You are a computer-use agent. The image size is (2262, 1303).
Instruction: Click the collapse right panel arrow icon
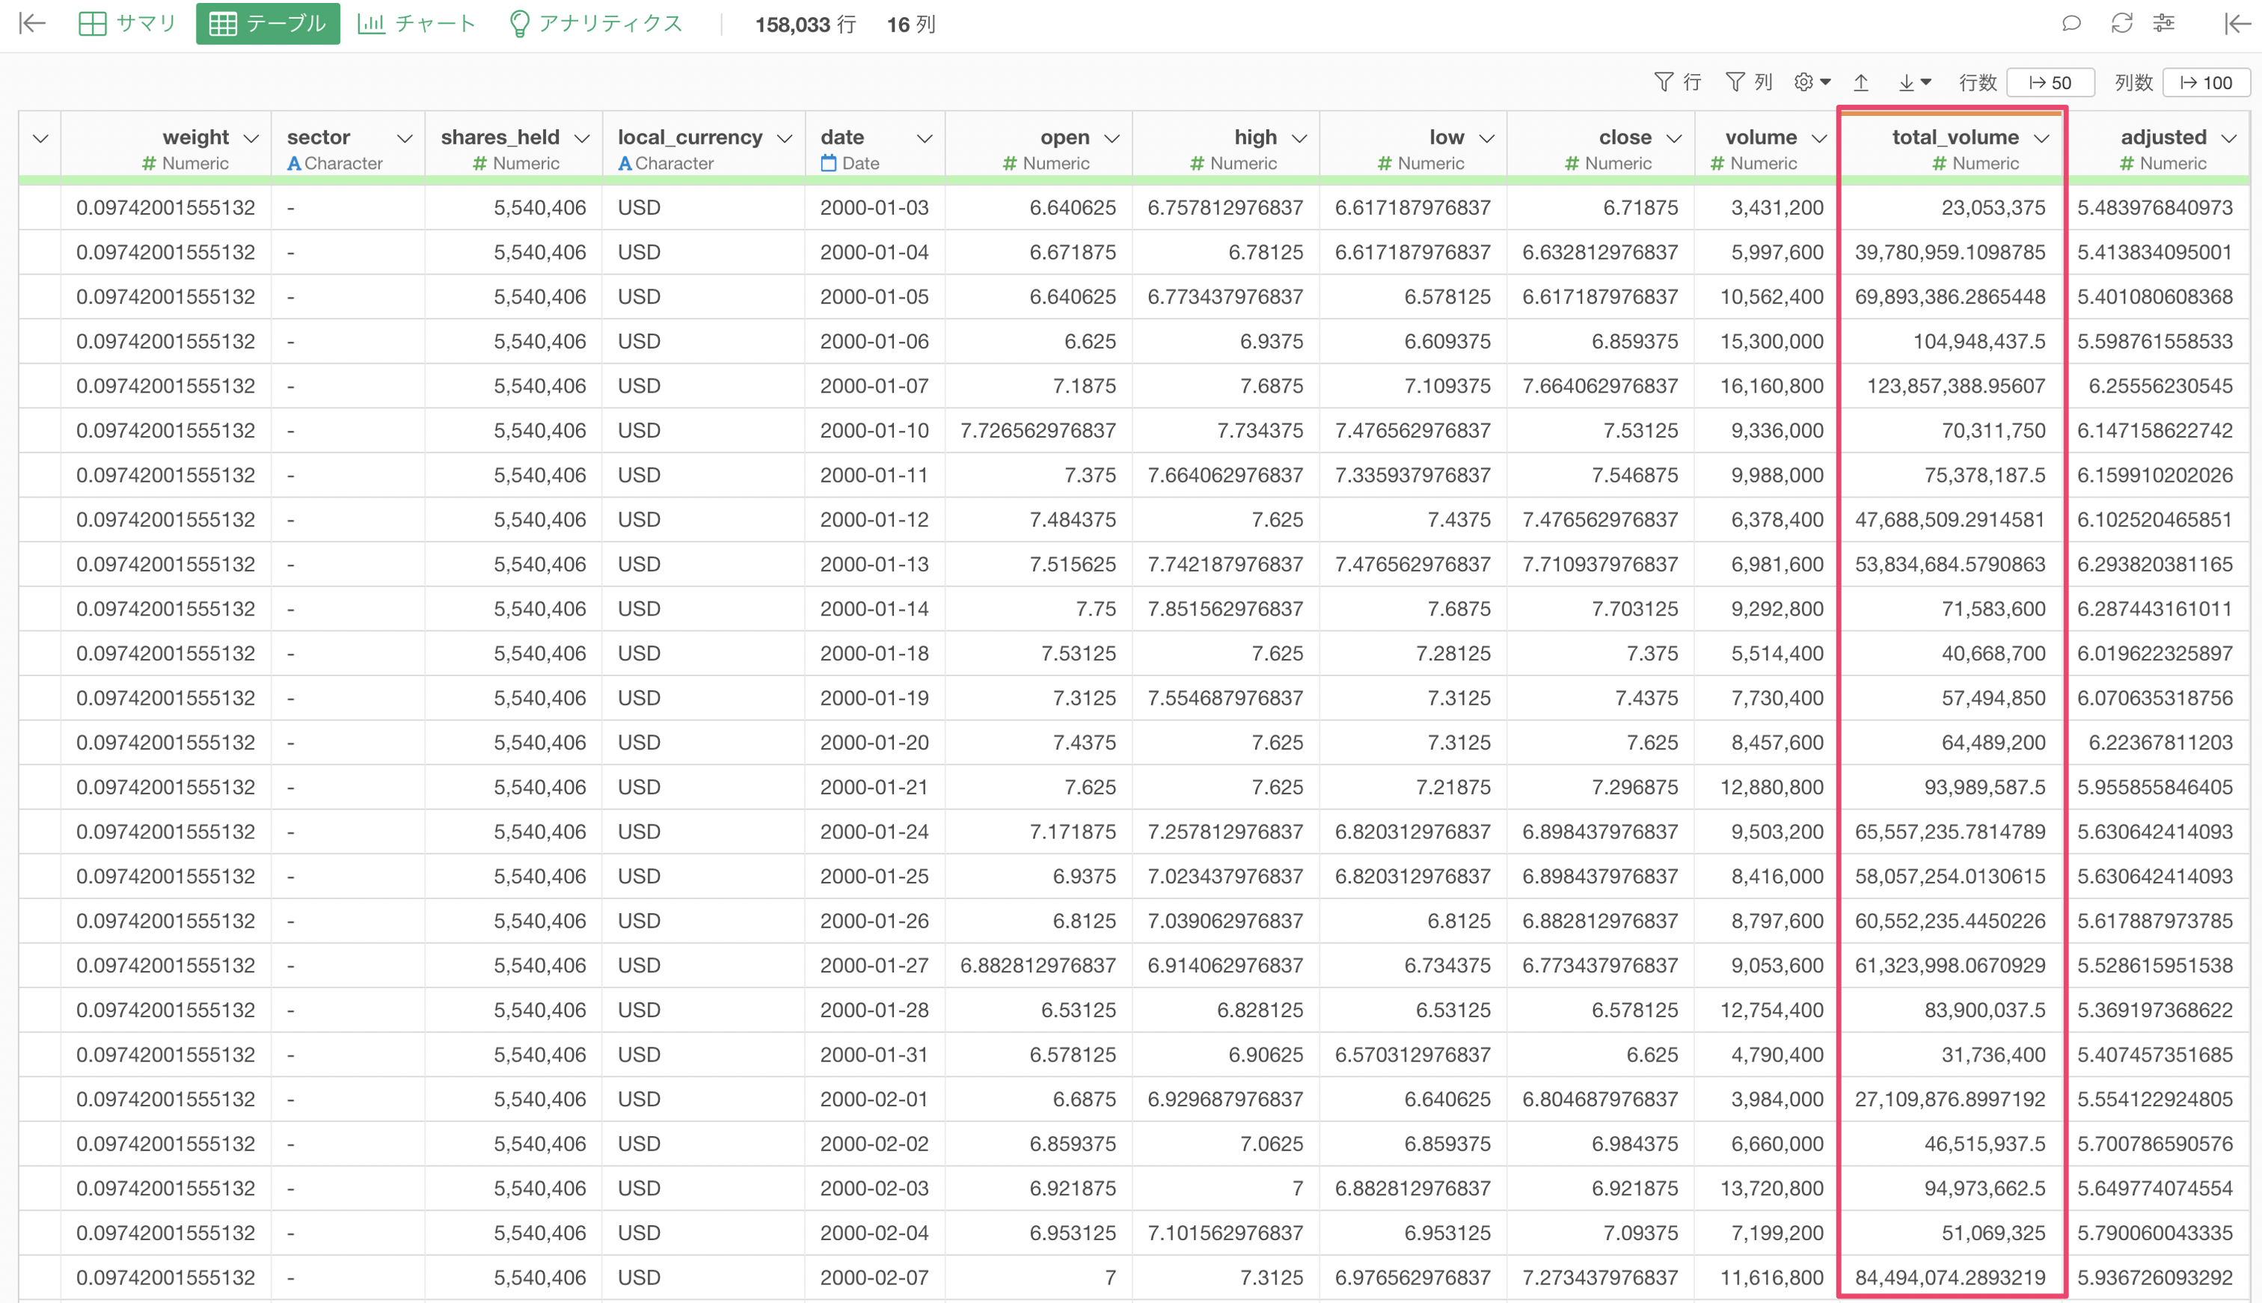coord(2237,23)
